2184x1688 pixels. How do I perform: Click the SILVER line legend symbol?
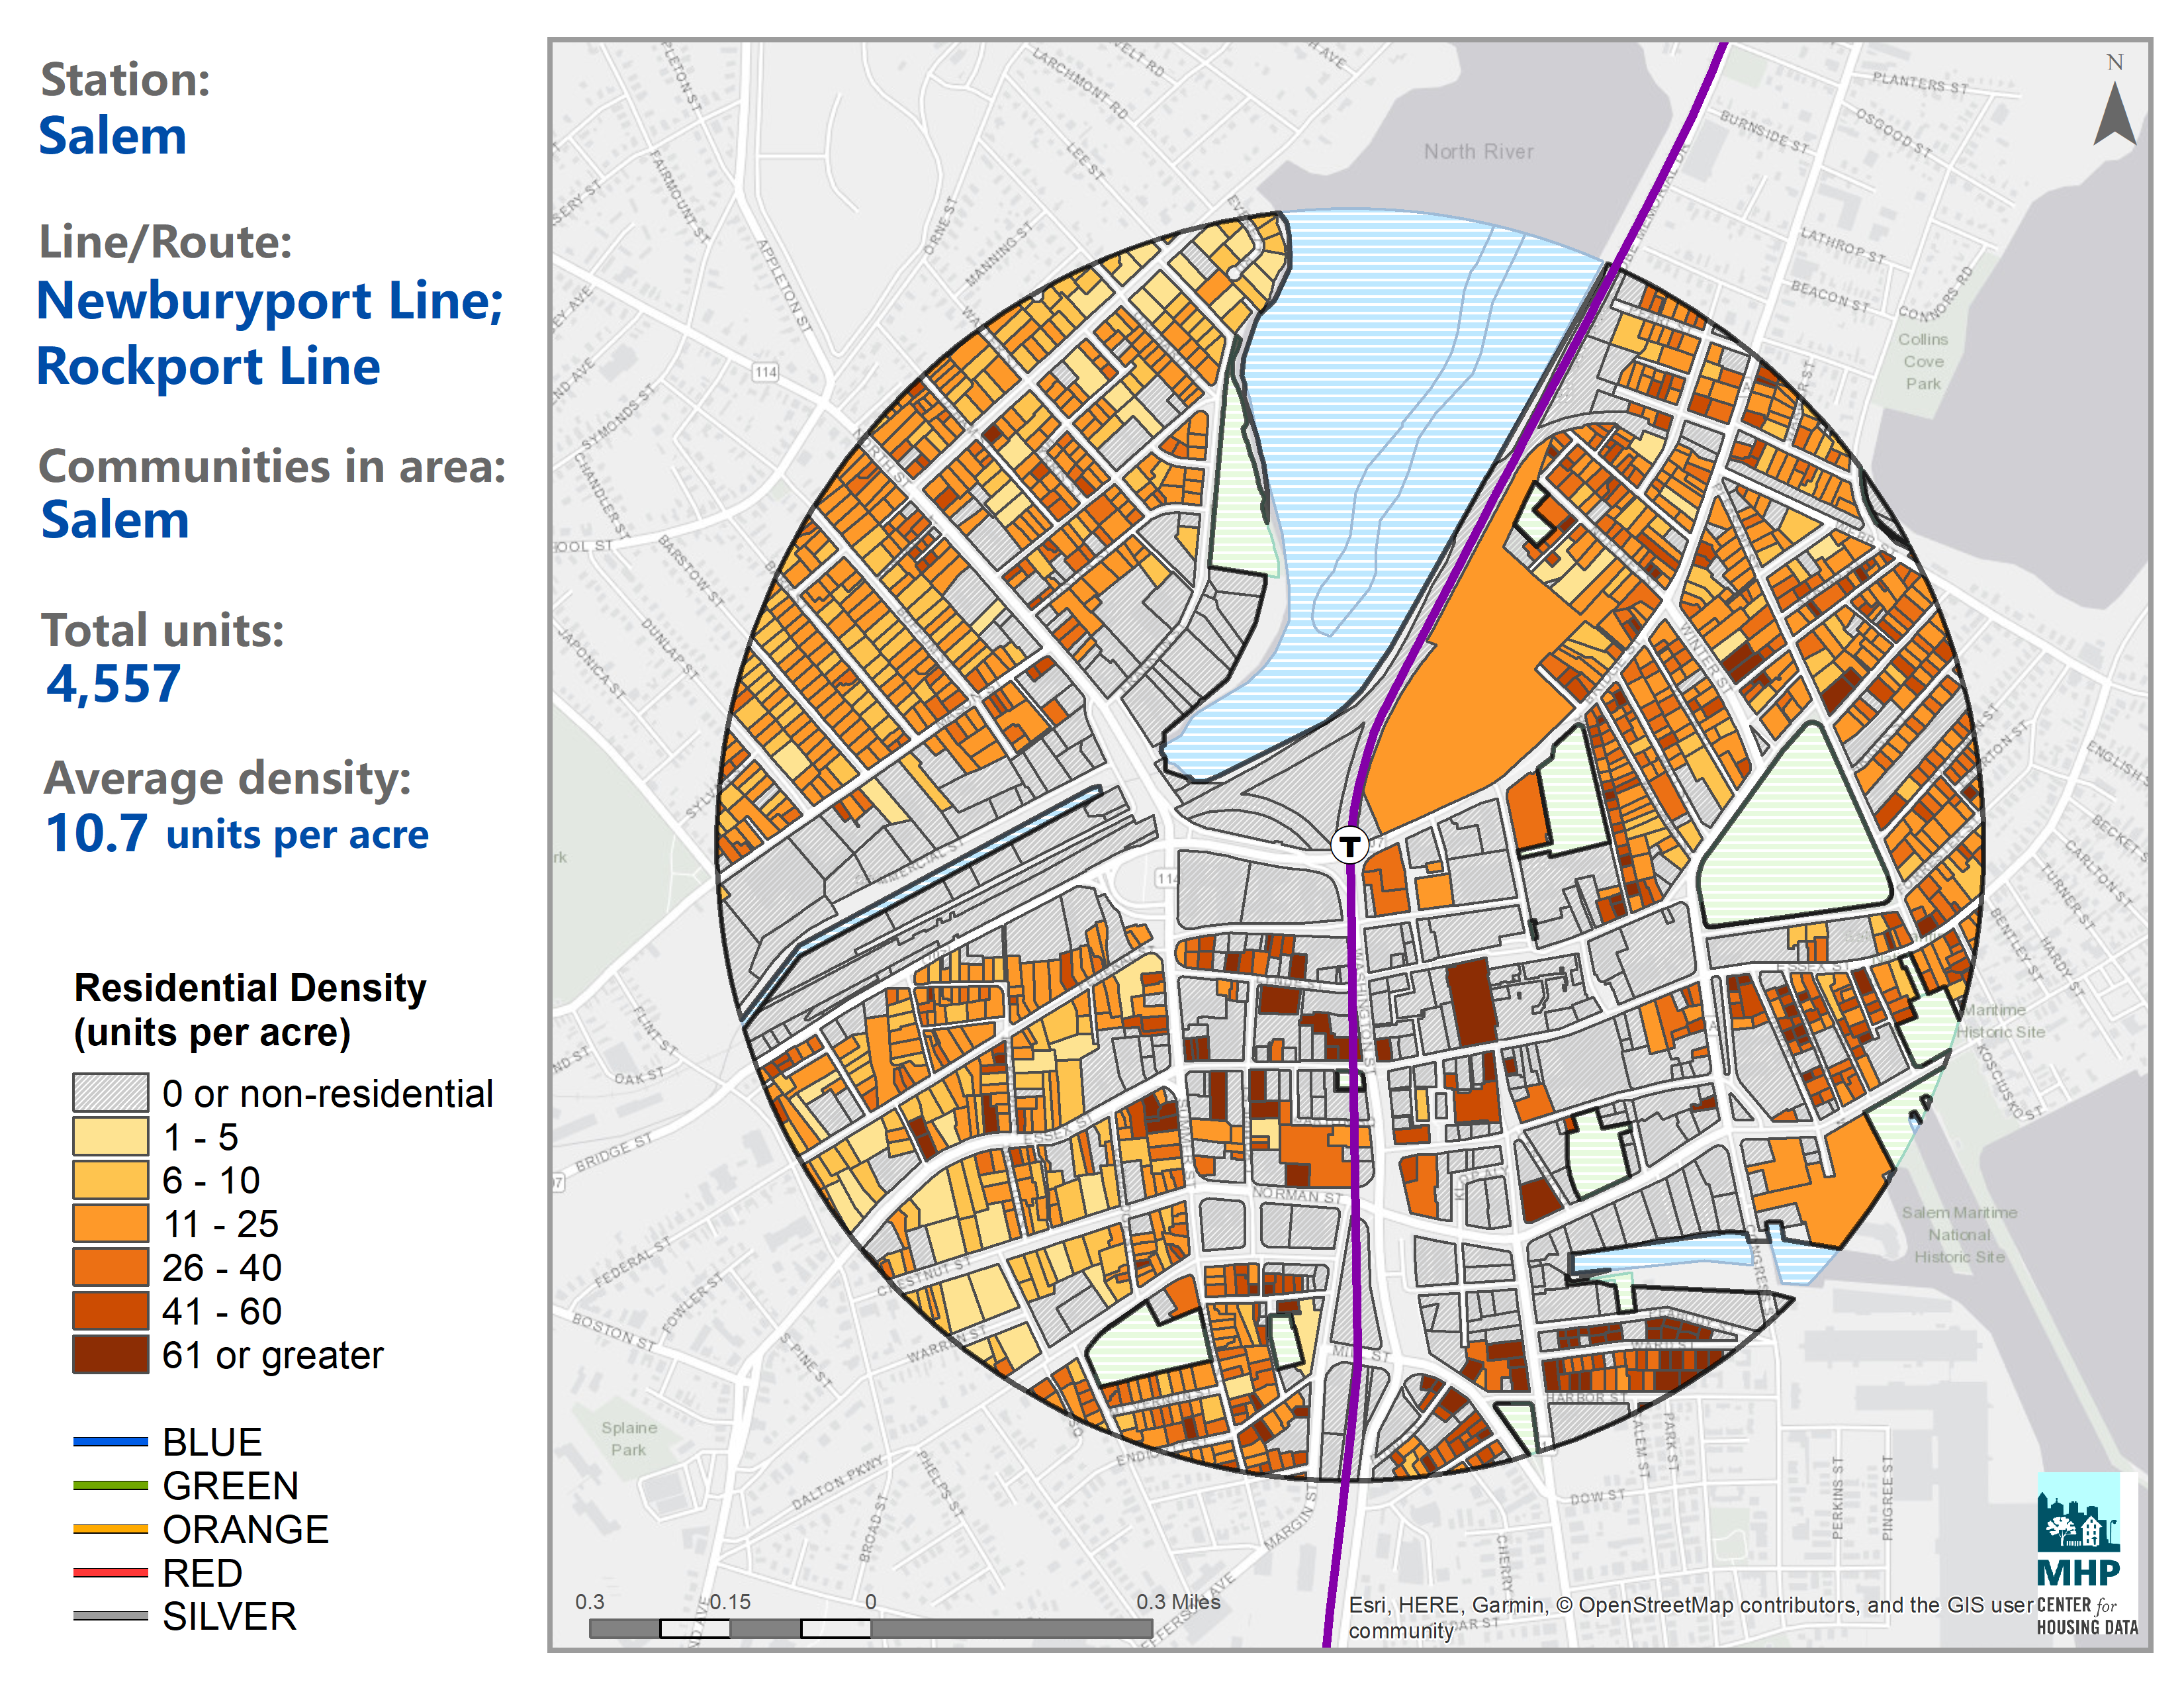point(110,1616)
